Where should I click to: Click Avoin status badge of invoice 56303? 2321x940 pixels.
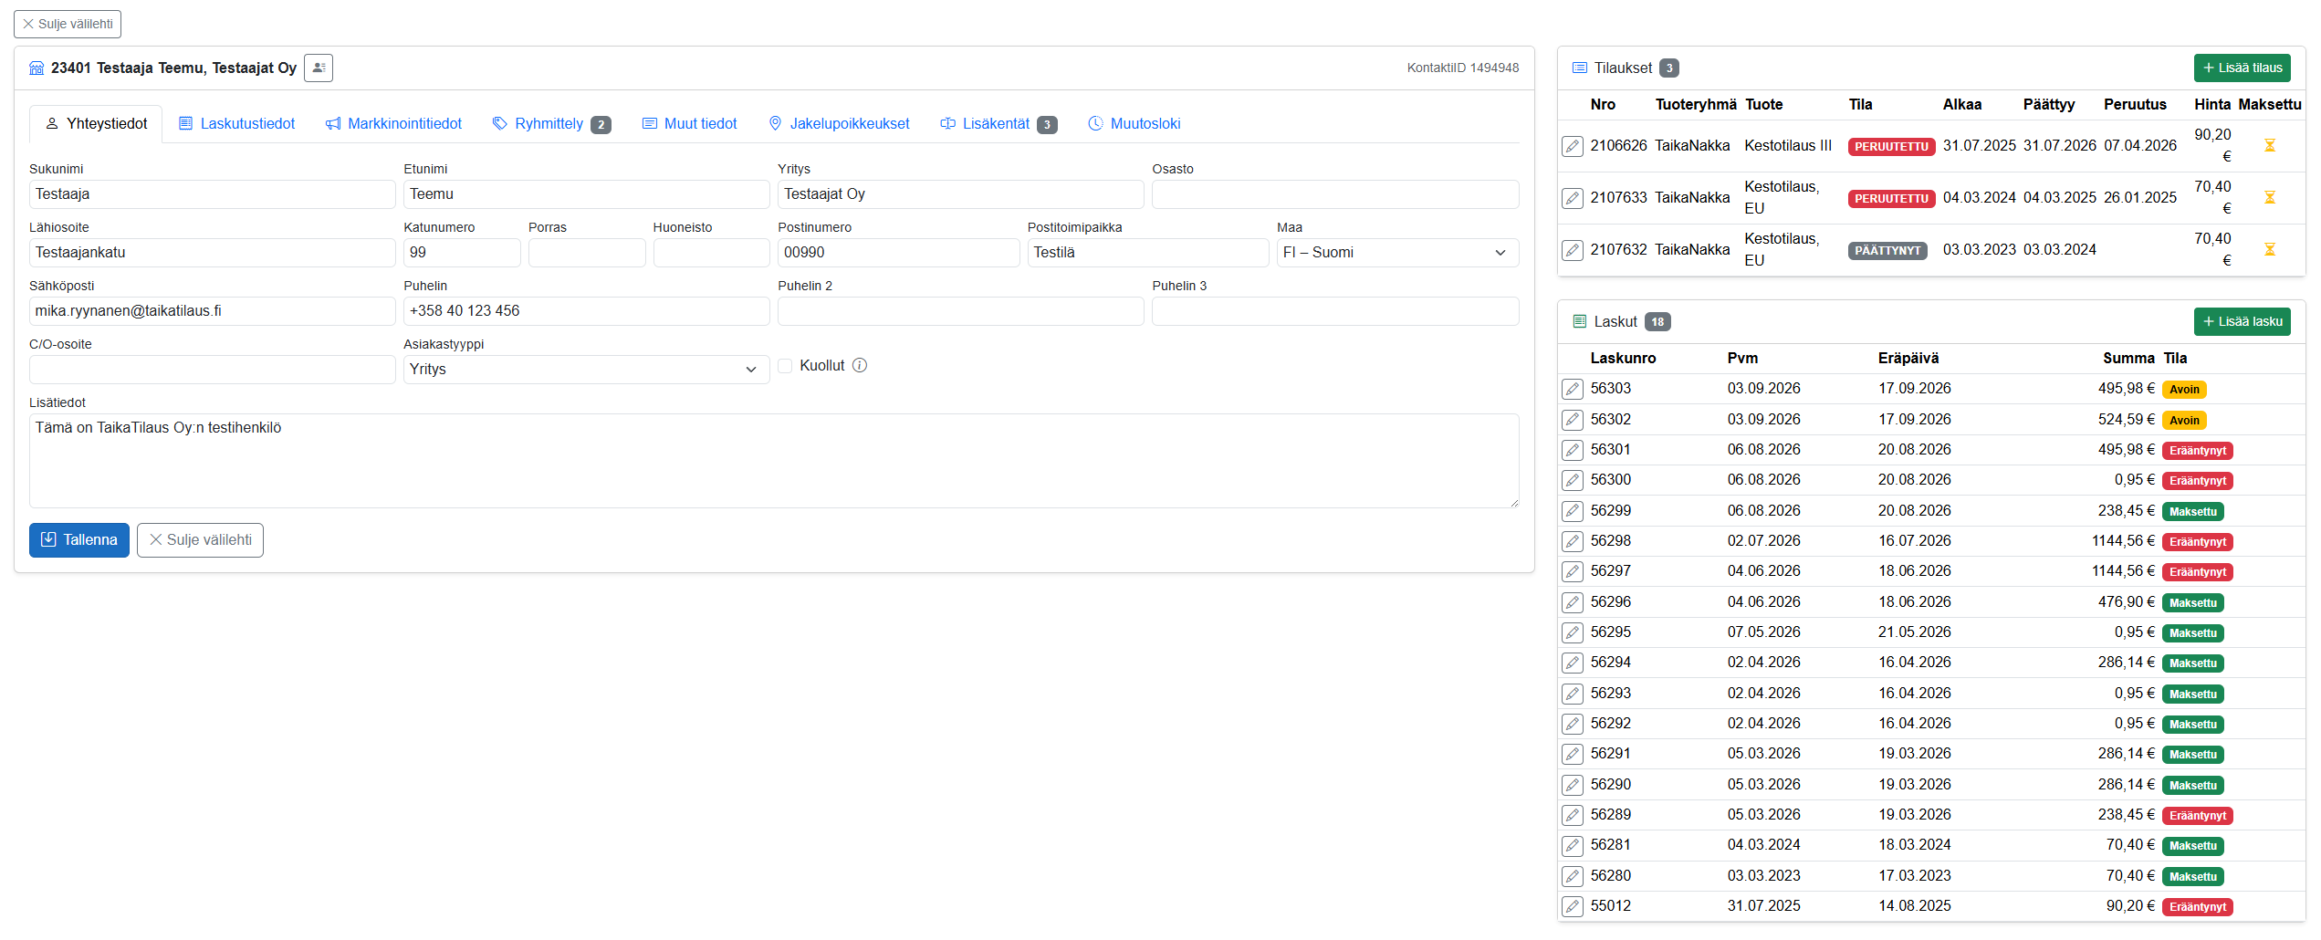(2183, 390)
